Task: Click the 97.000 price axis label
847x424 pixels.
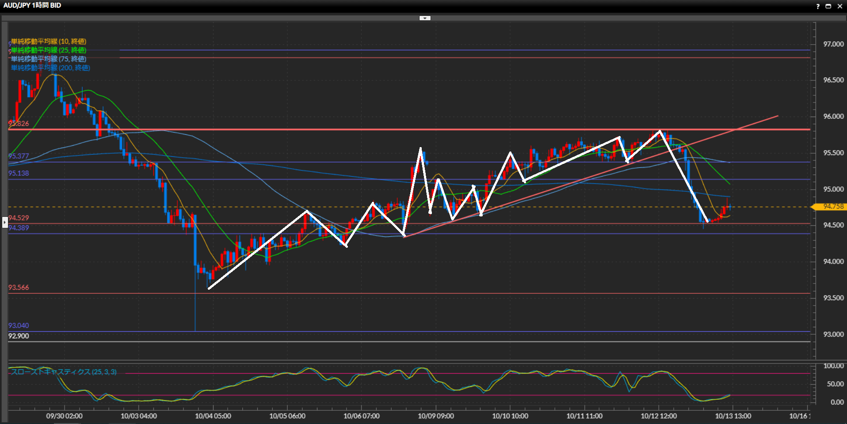Action: (x=833, y=44)
